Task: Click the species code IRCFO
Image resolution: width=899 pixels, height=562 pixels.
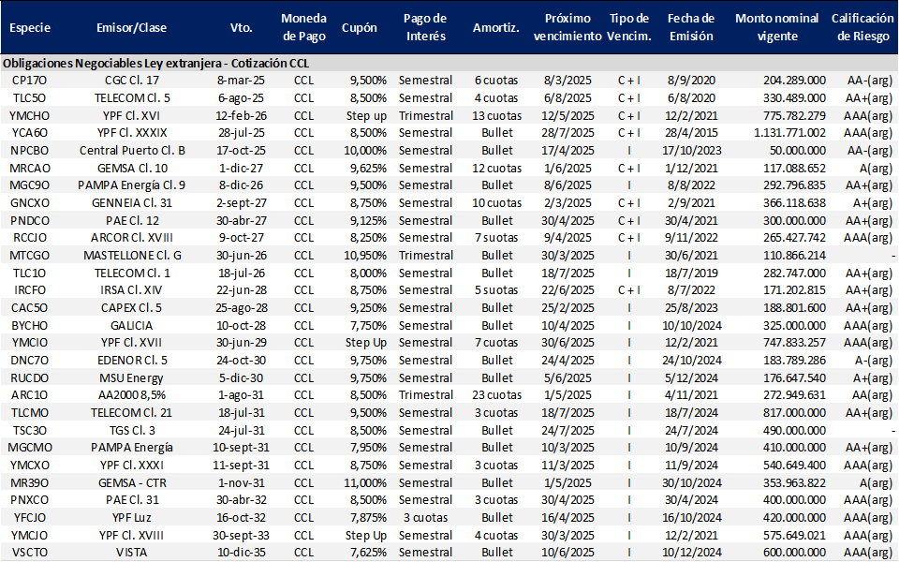Action: click(x=29, y=290)
